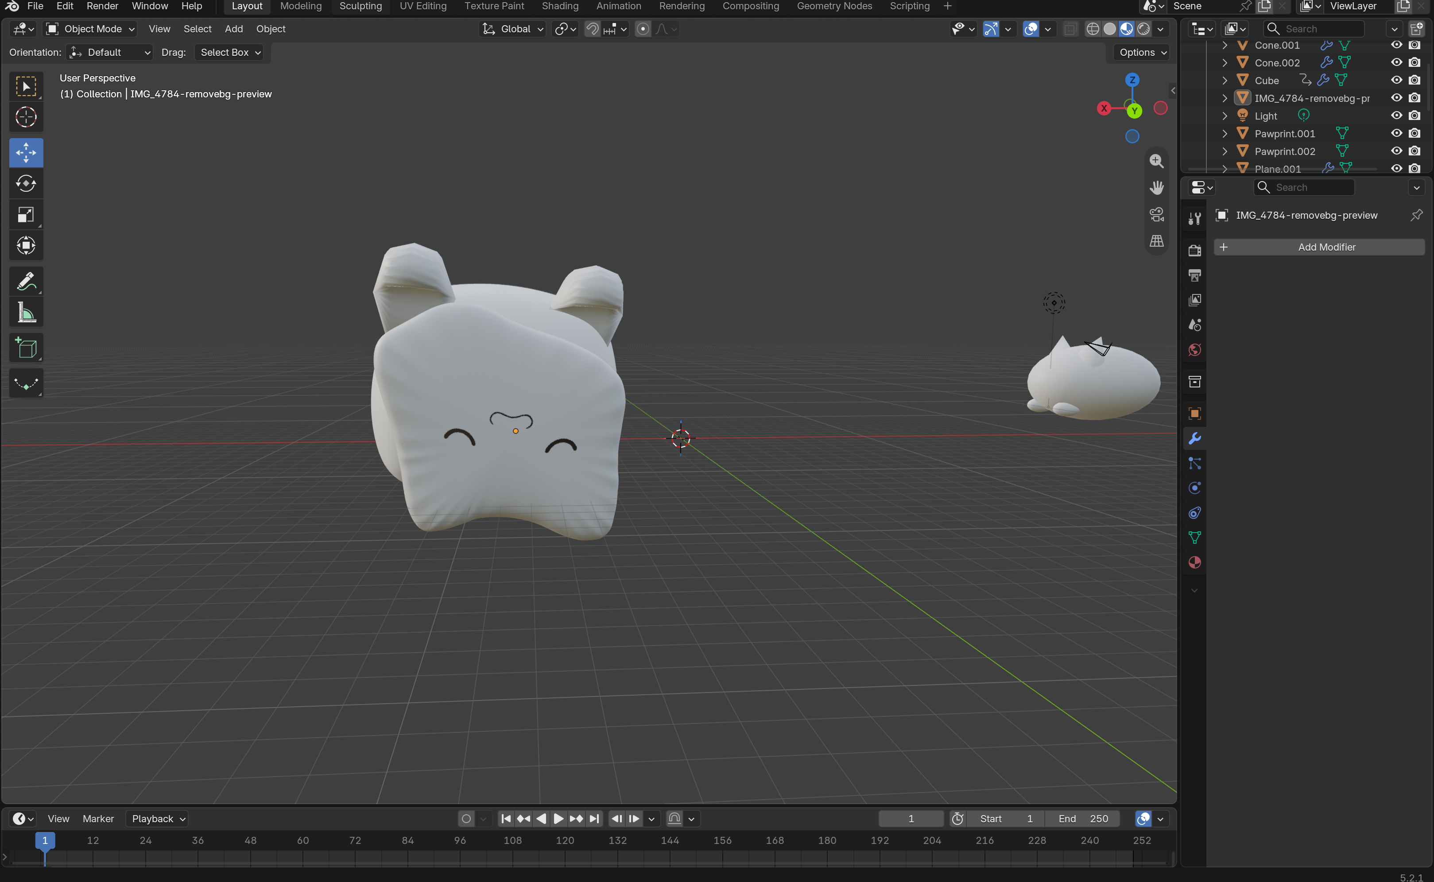Toggle camera view icon

1156,214
